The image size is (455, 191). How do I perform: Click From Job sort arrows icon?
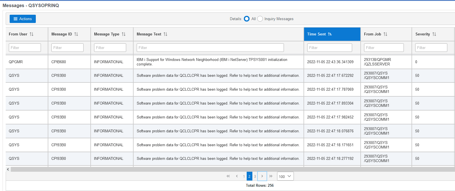385,34
